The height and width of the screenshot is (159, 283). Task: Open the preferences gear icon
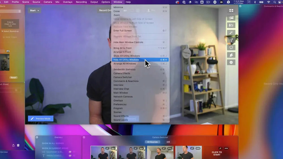(x=231, y=62)
